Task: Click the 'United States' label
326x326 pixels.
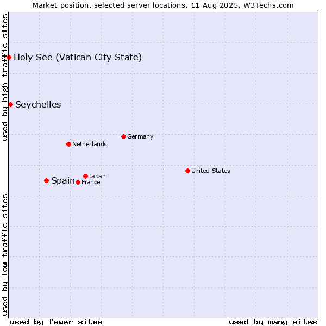Action: click(x=211, y=171)
